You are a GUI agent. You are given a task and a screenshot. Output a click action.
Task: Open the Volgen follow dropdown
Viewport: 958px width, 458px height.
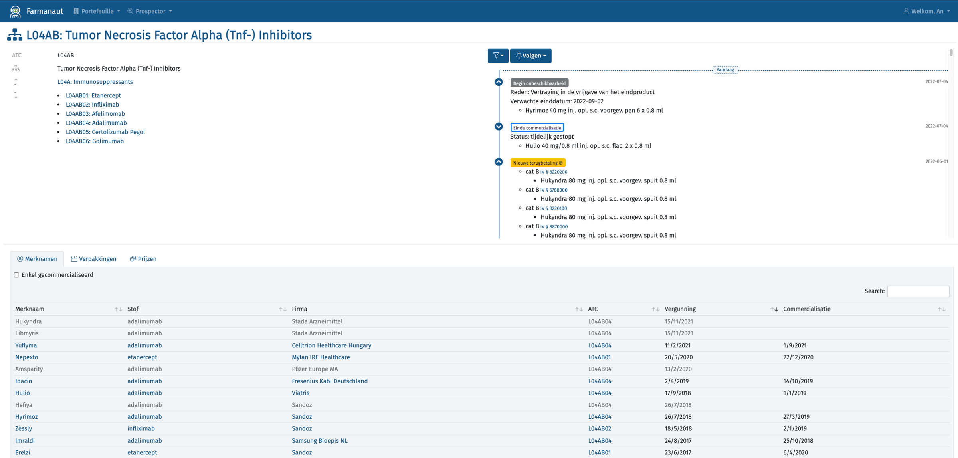[531, 56]
